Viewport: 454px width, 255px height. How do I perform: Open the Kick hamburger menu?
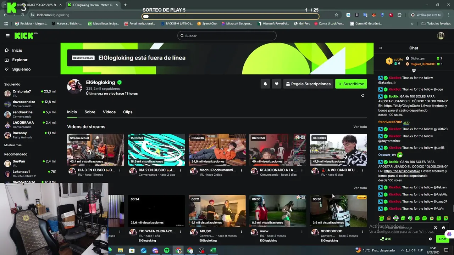point(7,36)
